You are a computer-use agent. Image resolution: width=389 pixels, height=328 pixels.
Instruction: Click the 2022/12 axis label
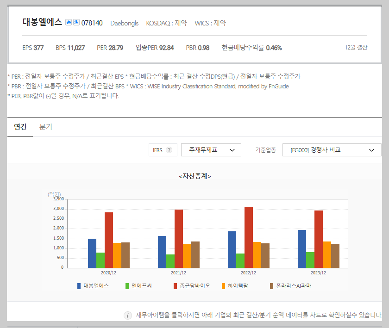[248, 272]
